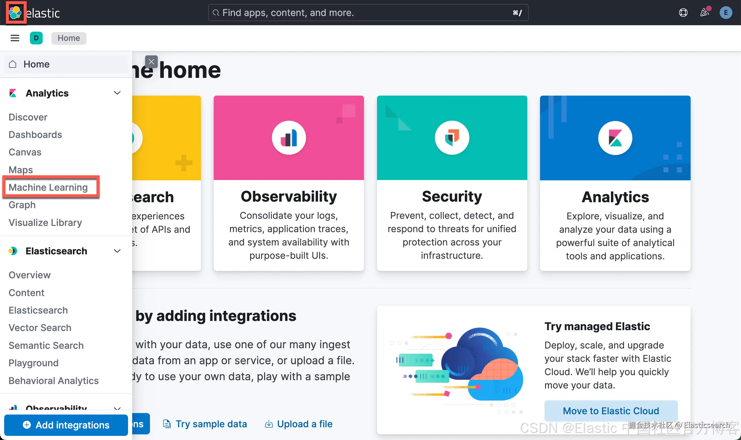Open the help menu lifebuoy icon
741x440 pixels.
683,13
